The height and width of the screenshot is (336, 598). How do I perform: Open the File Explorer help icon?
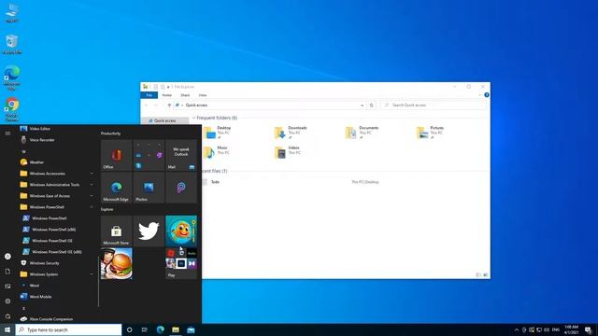[x=487, y=95]
